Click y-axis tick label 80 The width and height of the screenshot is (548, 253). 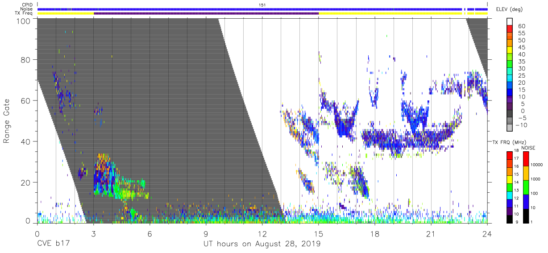pyautogui.click(x=25, y=59)
